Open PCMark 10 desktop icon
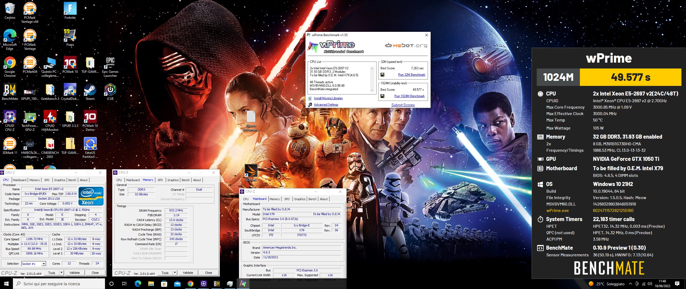This screenshot has height=289, width=686. pos(70,65)
